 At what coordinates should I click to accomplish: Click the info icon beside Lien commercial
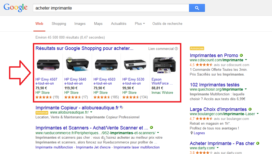click(x=176, y=49)
